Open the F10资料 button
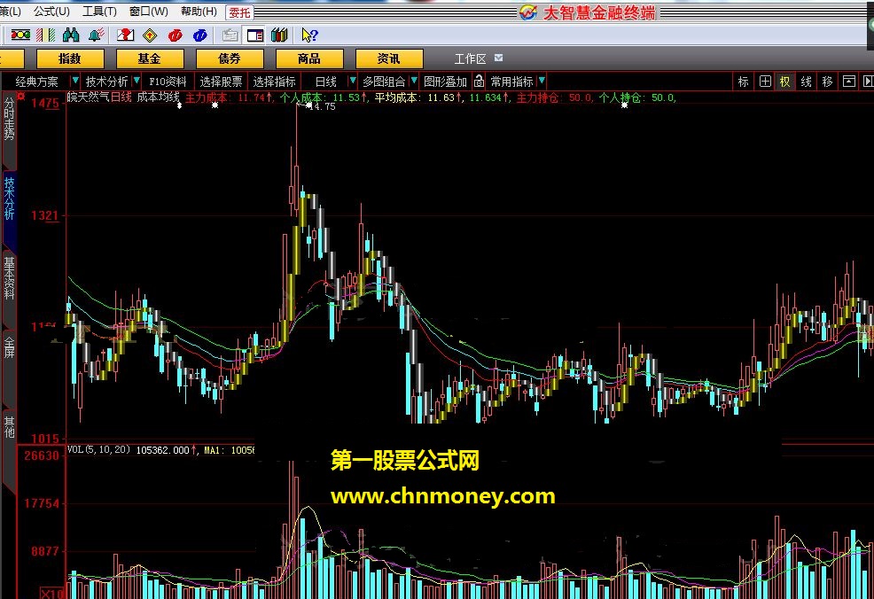Viewport: 874px width, 599px height. (168, 82)
